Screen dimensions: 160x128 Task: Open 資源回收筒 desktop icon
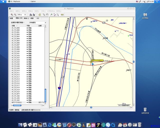click(x=145, y=111)
